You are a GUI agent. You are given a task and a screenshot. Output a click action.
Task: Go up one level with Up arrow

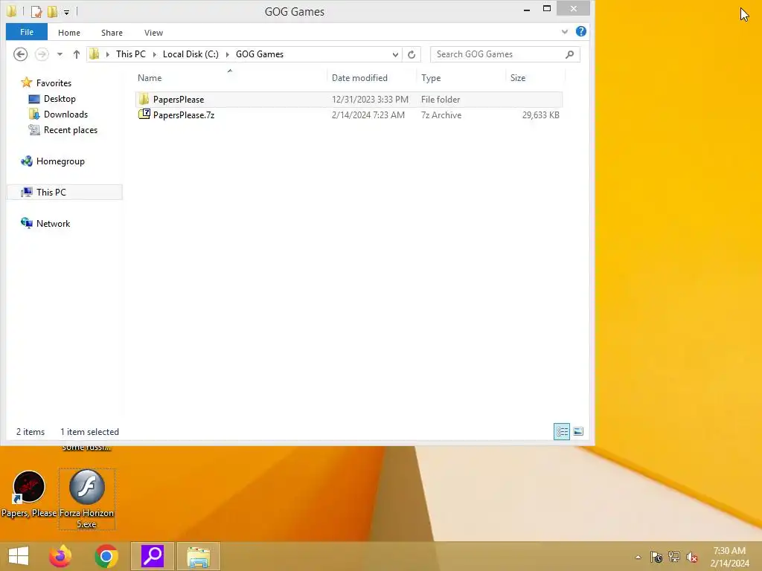tap(77, 54)
